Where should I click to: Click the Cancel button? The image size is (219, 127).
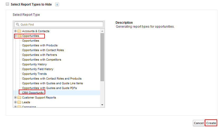coord(199,123)
